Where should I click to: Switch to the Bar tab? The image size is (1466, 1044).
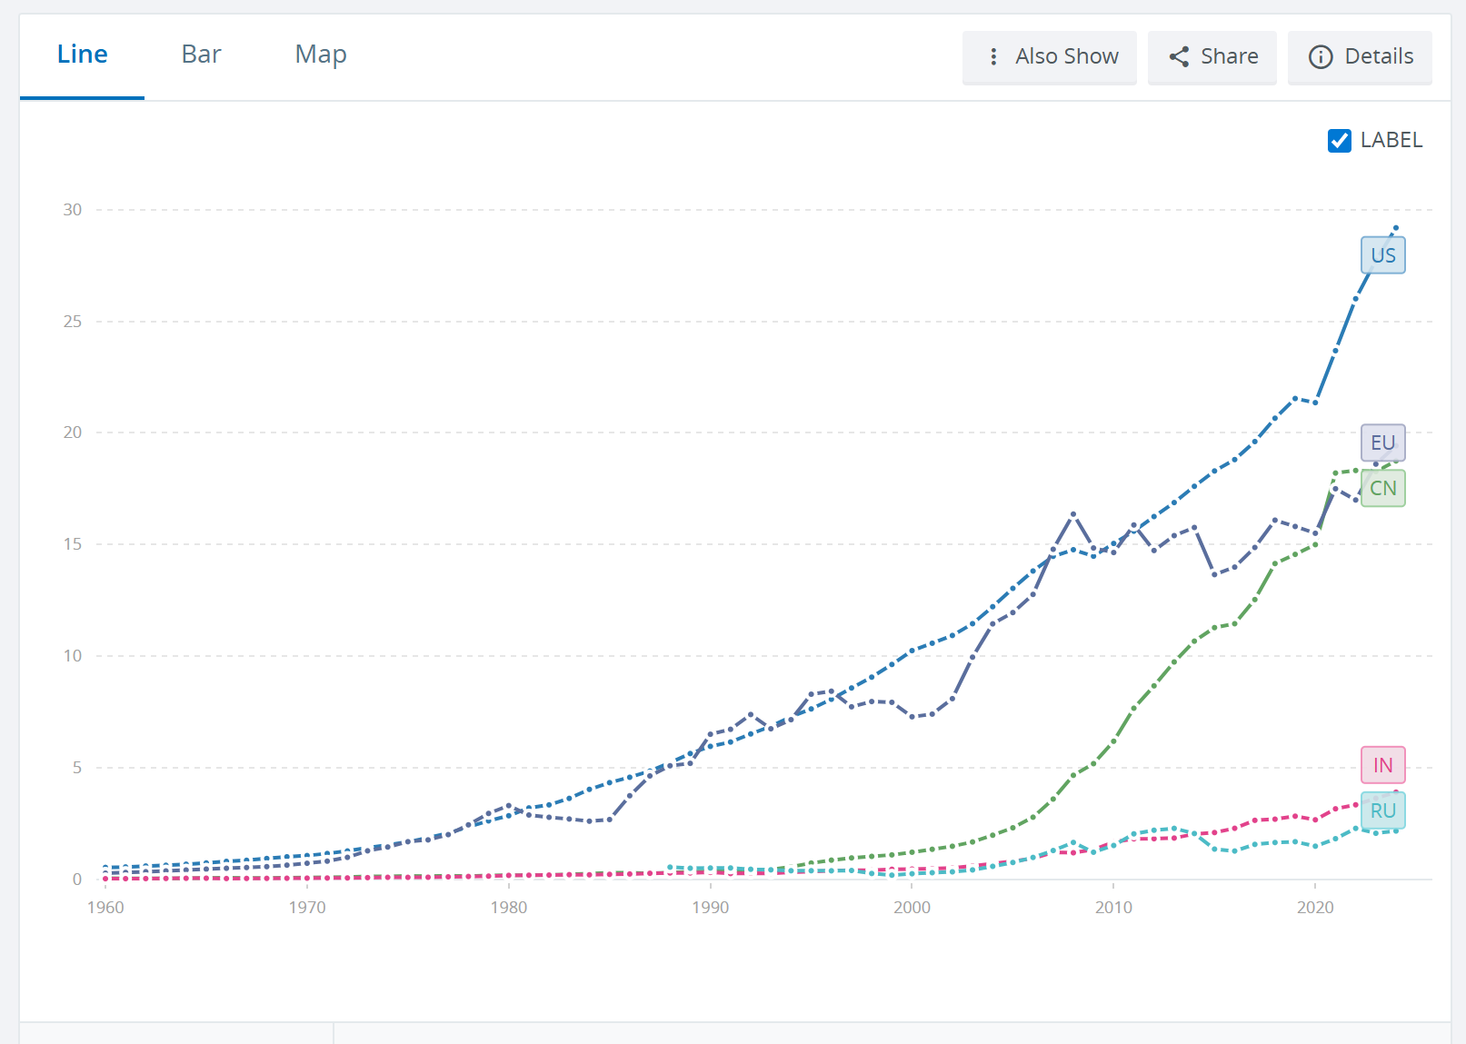pos(201,55)
